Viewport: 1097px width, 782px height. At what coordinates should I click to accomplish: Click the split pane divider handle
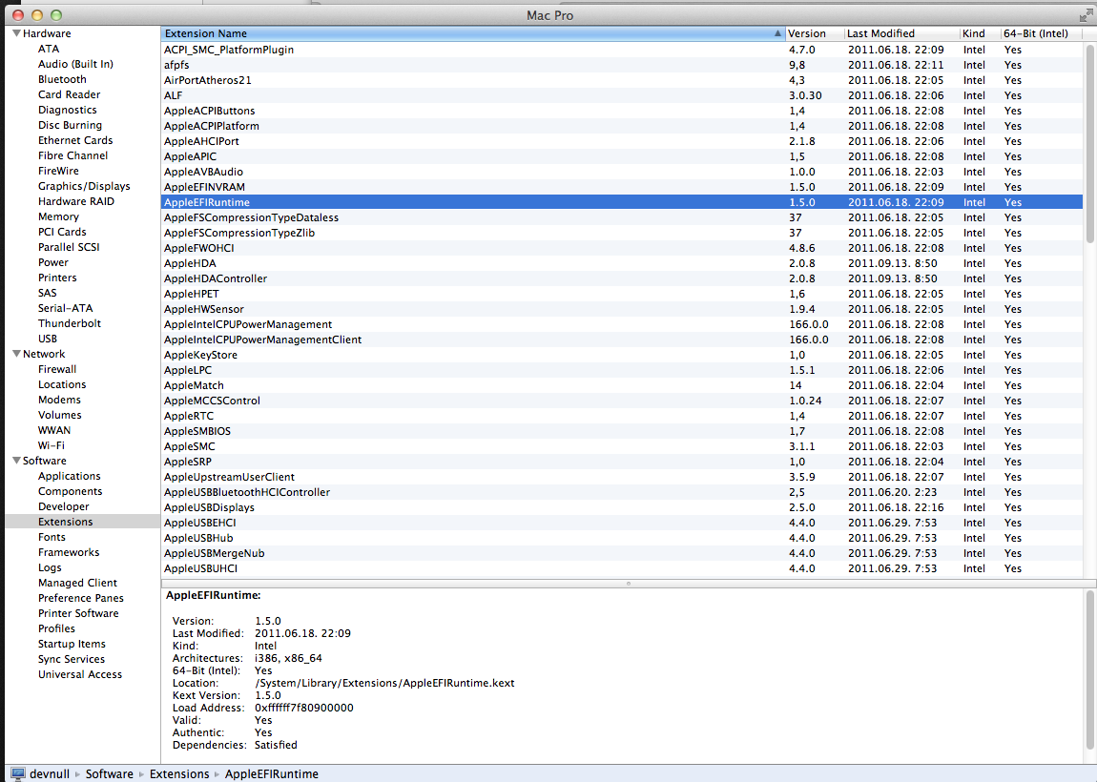coord(629,583)
